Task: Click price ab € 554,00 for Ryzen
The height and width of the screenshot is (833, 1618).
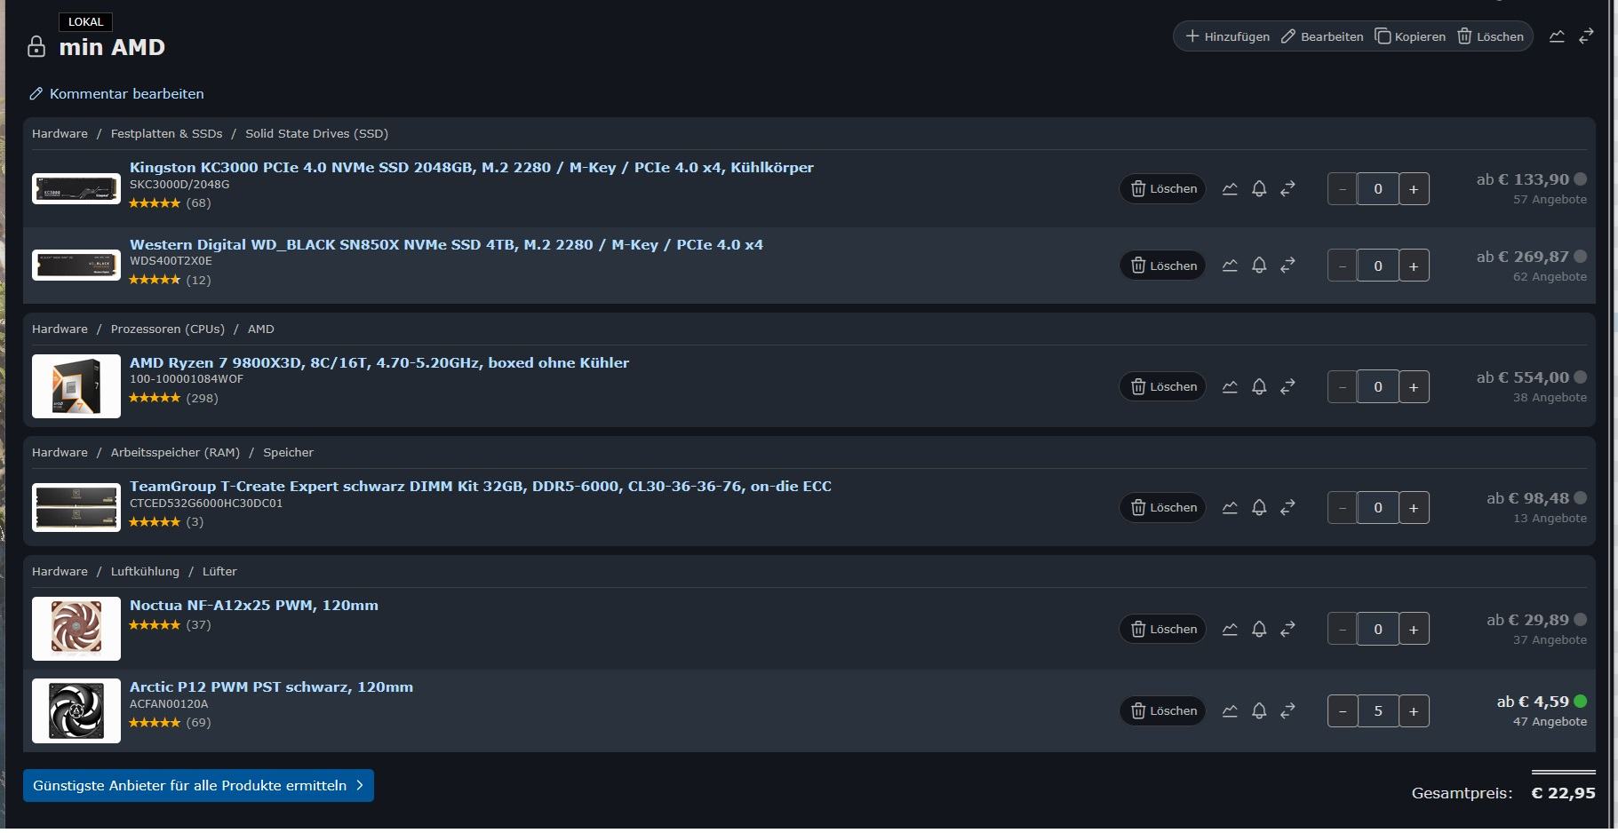Action: (x=1523, y=377)
